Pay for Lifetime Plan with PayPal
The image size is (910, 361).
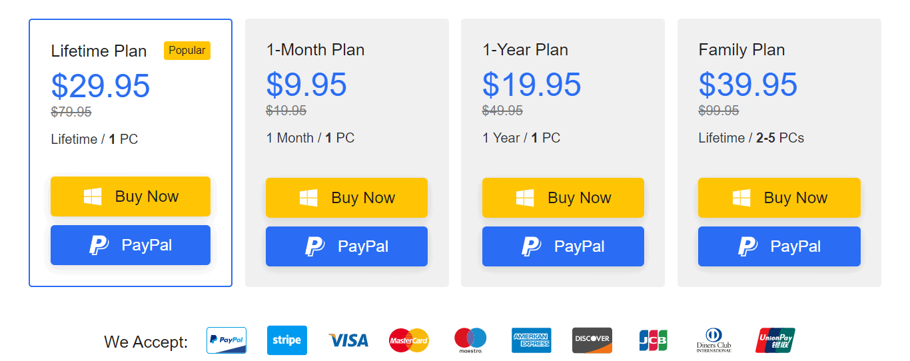click(131, 245)
